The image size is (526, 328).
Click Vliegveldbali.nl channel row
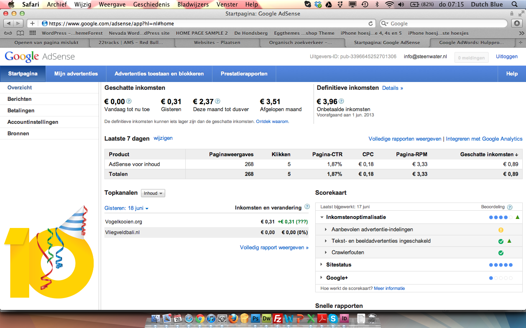click(x=206, y=232)
